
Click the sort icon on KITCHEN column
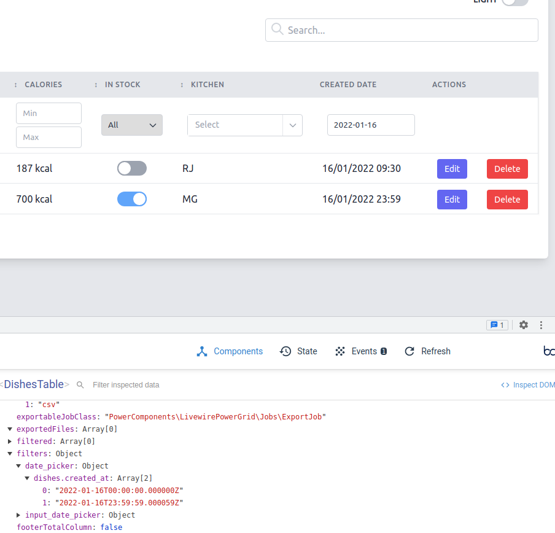click(x=181, y=84)
